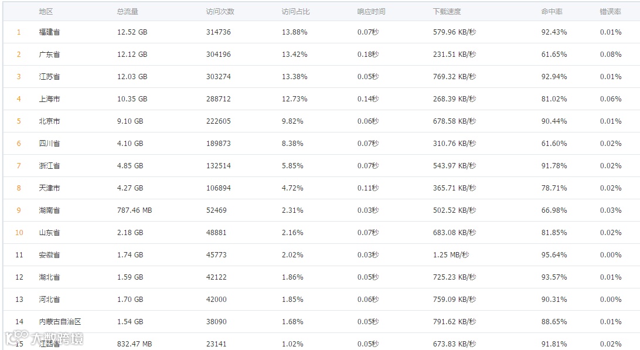The image size is (640, 350).
Task: Click the 内蒙古自治区 region name
Action: point(60,322)
